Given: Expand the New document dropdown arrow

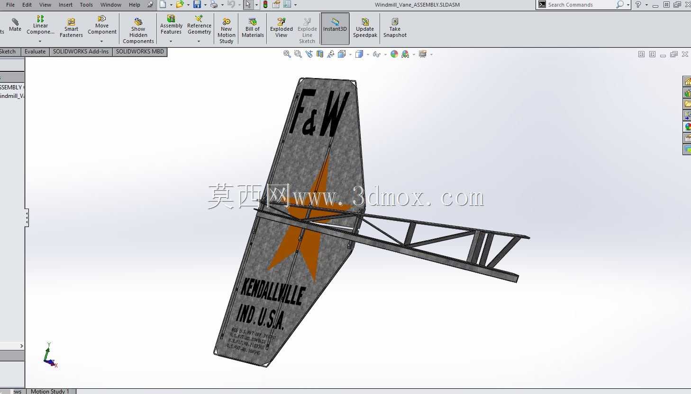Looking at the screenshot, I should 171,5.
